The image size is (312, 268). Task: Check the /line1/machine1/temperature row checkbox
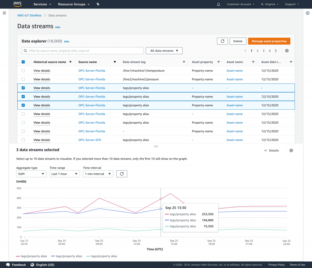23,71
